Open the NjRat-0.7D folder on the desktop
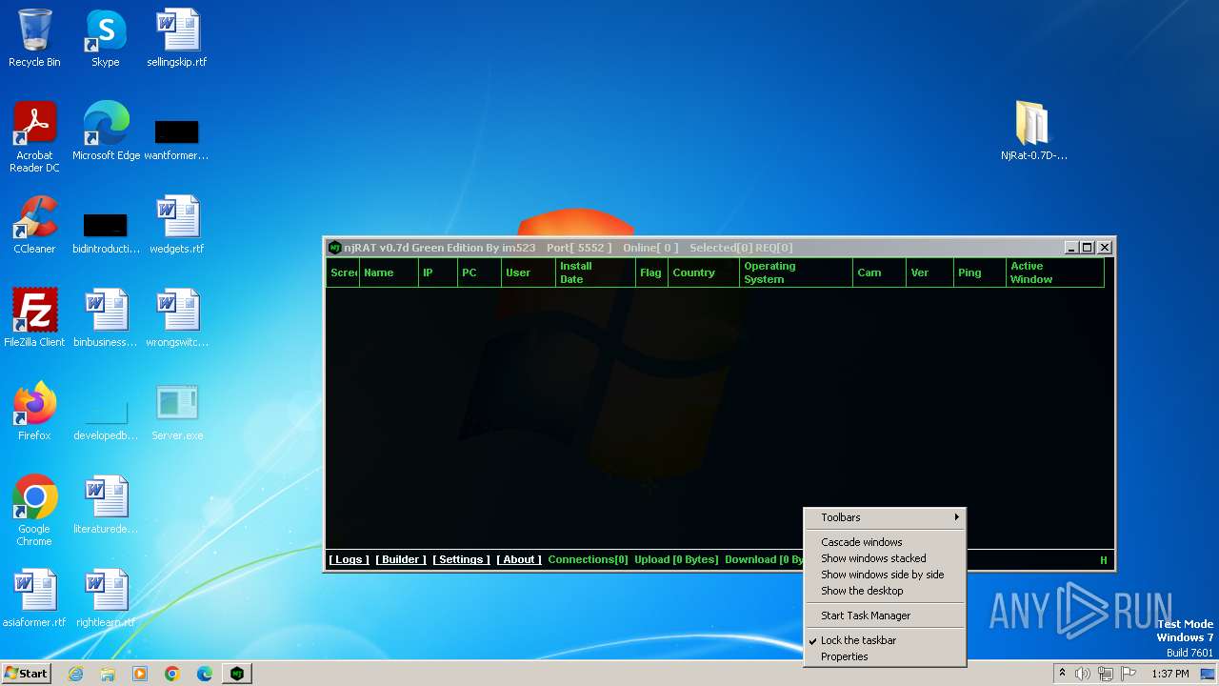This screenshot has height=686, width=1219. tap(1033, 131)
